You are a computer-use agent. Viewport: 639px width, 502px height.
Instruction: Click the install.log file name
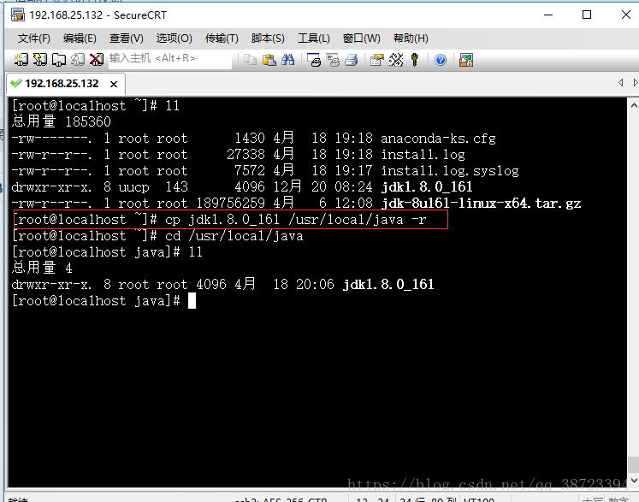(x=423, y=155)
